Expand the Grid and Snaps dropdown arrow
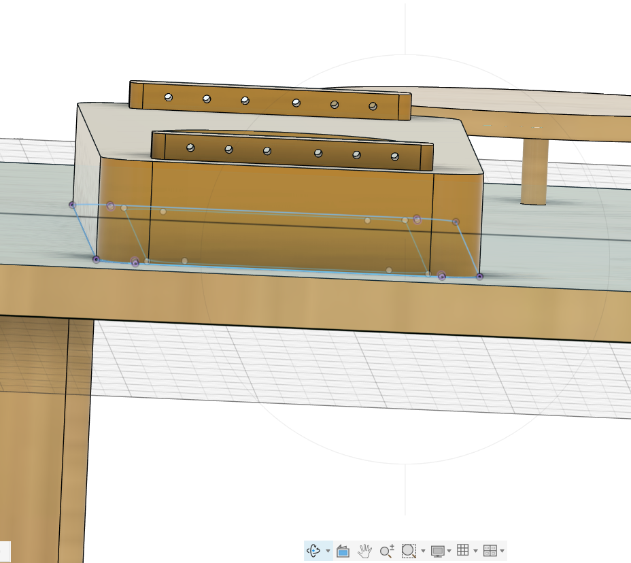The image size is (631, 563). 476,551
